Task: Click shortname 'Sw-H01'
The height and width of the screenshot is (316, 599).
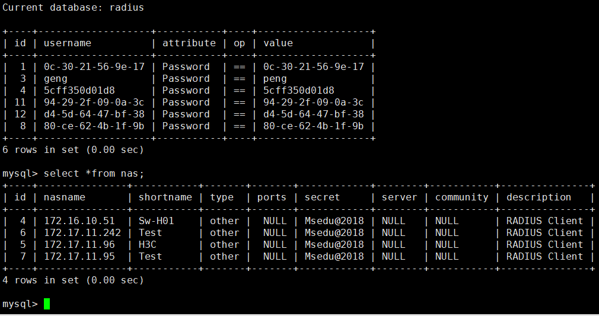Action: tap(156, 221)
